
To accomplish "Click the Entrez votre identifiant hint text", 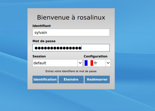I will click(x=71, y=71).
